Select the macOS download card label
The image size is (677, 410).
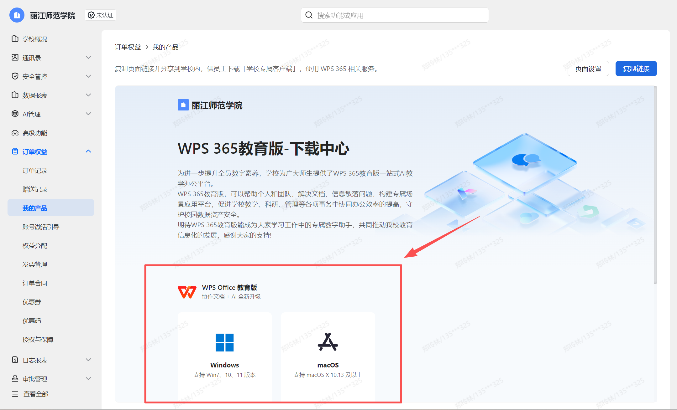[x=328, y=365]
